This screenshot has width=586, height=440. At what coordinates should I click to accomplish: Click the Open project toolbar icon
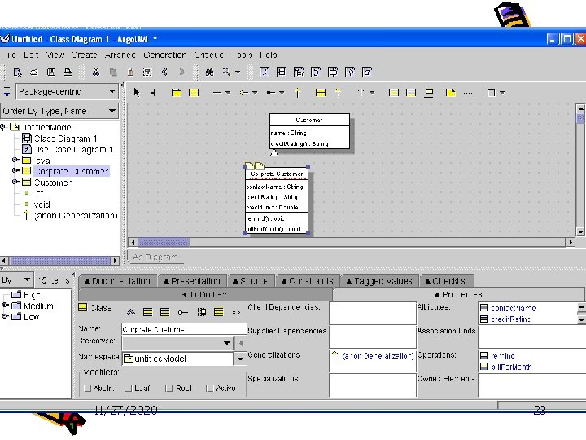pyautogui.click(x=34, y=72)
